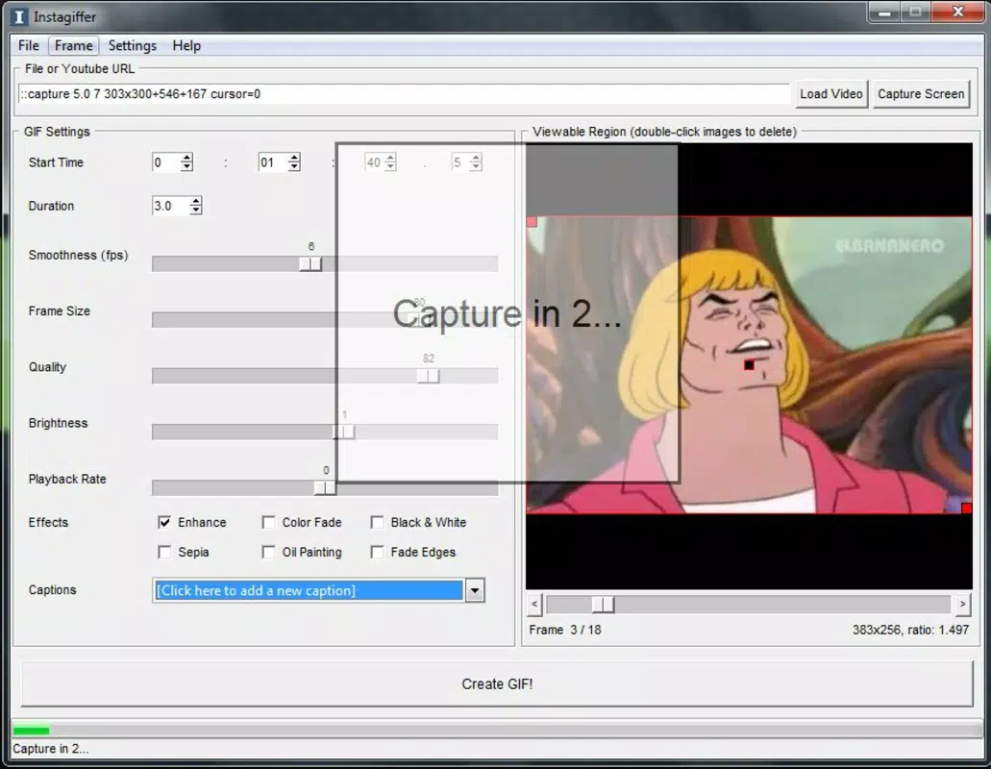991x769 pixels.
Task: Click the Start Time minutes spinner arrows
Action: (x=294, y=162)
